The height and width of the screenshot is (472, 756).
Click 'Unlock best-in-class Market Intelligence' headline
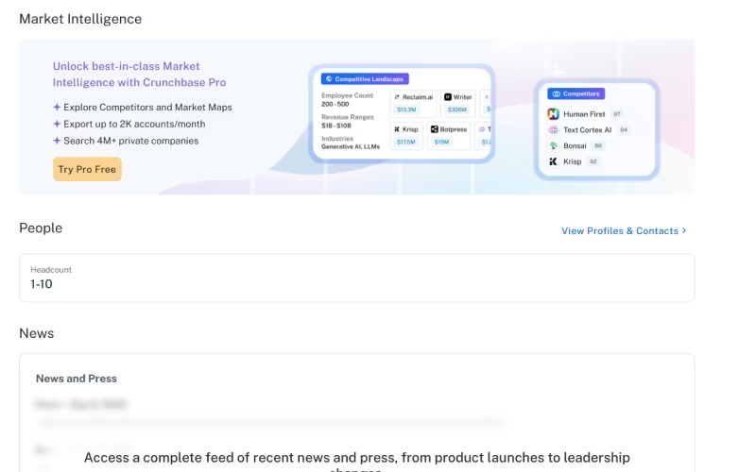[x=139, y=75]
